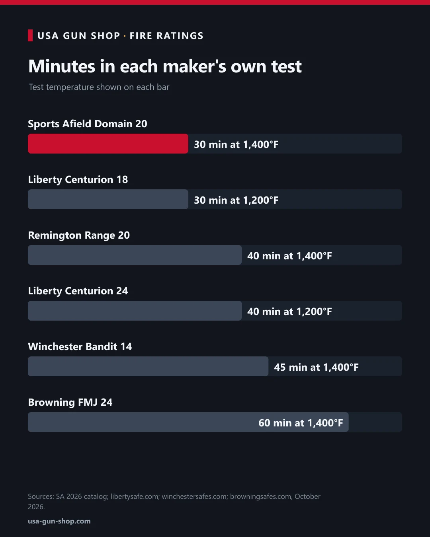
Task: Click the Sports Afield Domain 20 label
Action: point(88,124)
